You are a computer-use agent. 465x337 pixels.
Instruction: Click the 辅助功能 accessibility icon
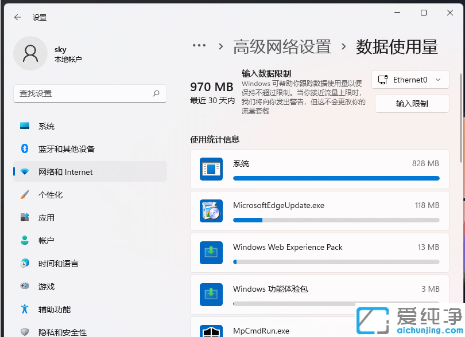click(x=24, y=309)
